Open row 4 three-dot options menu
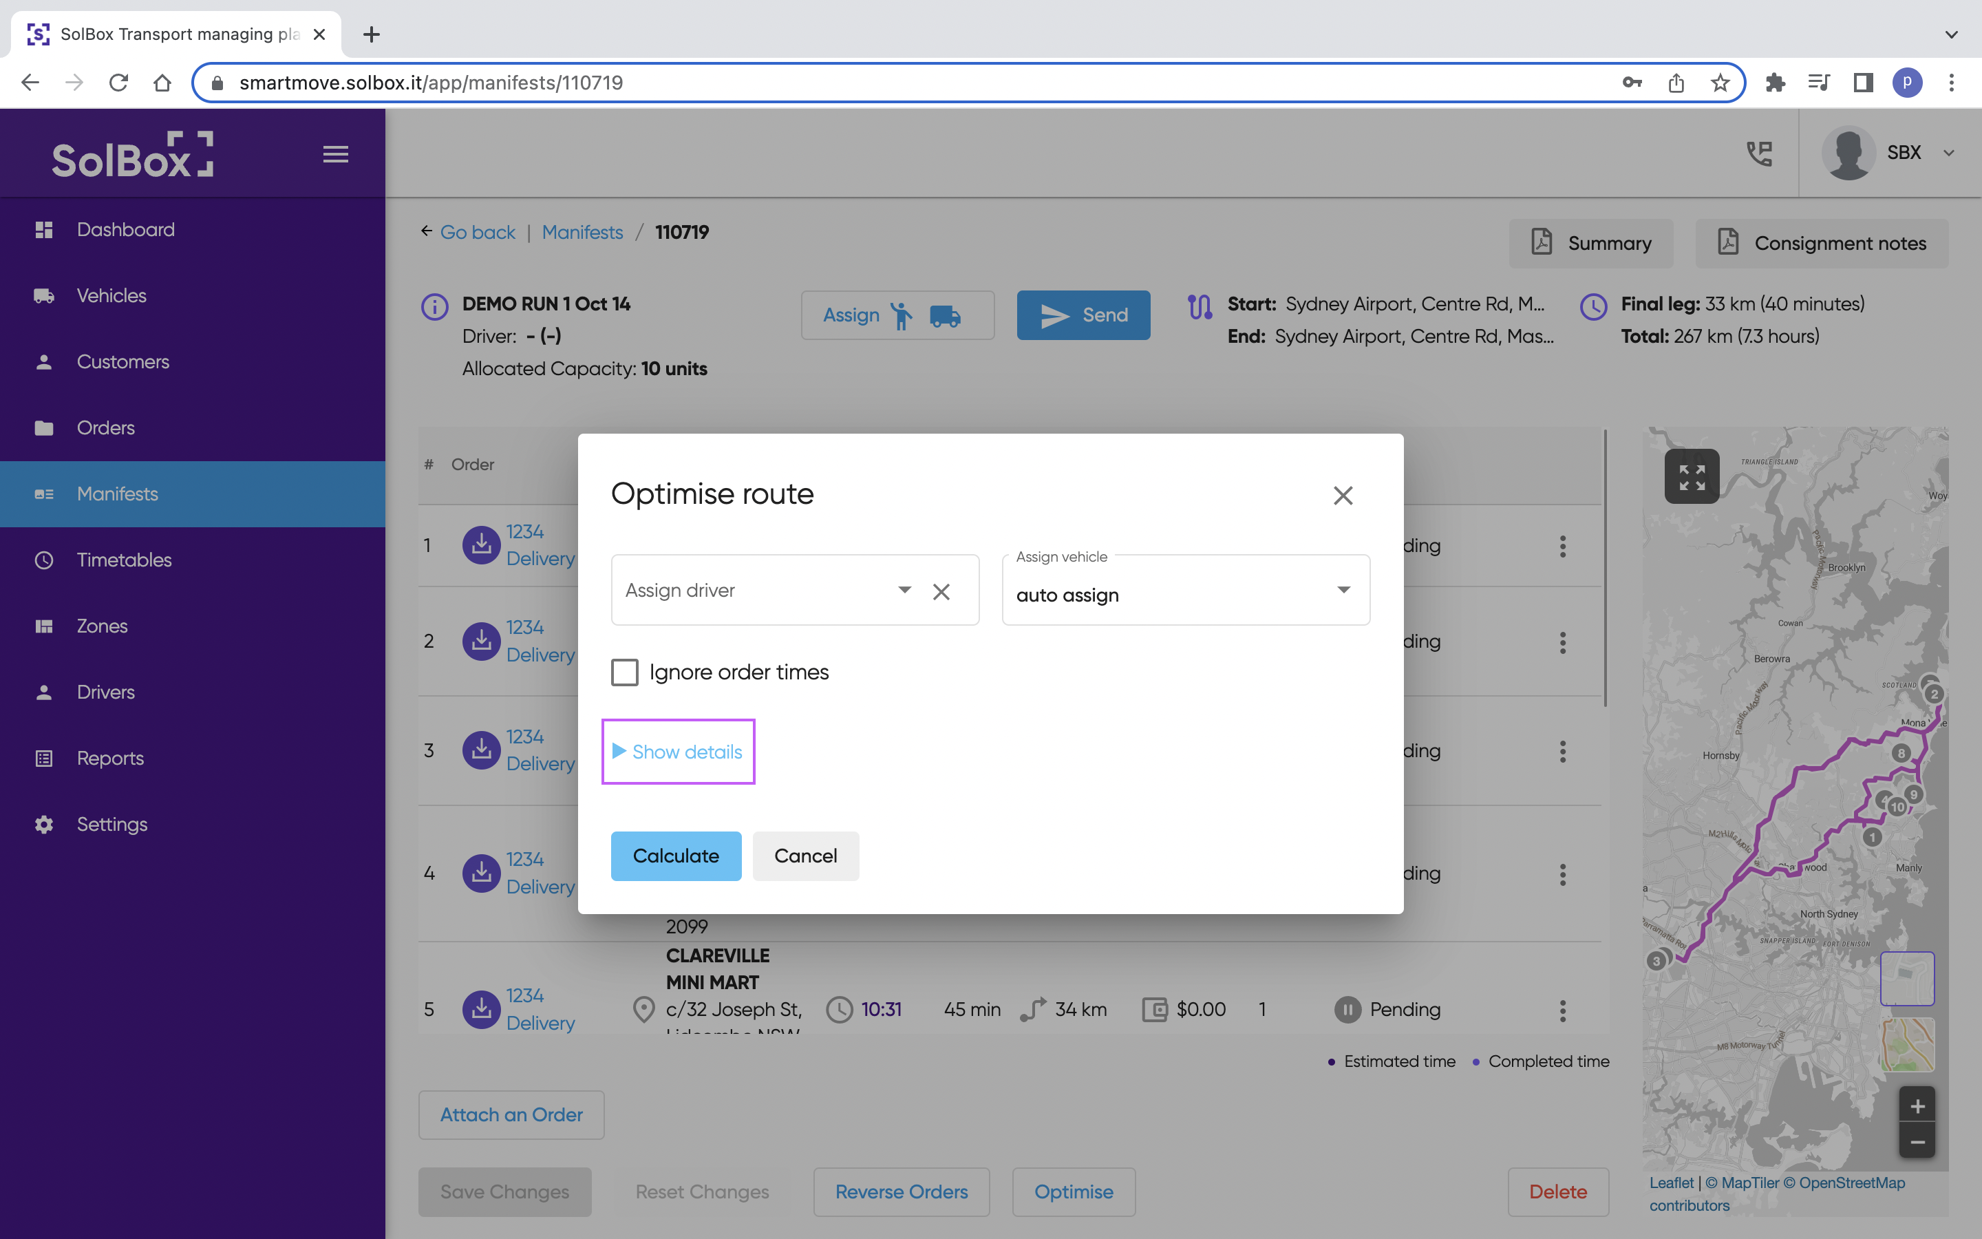1982x1239 pixels. (1563, 874)
